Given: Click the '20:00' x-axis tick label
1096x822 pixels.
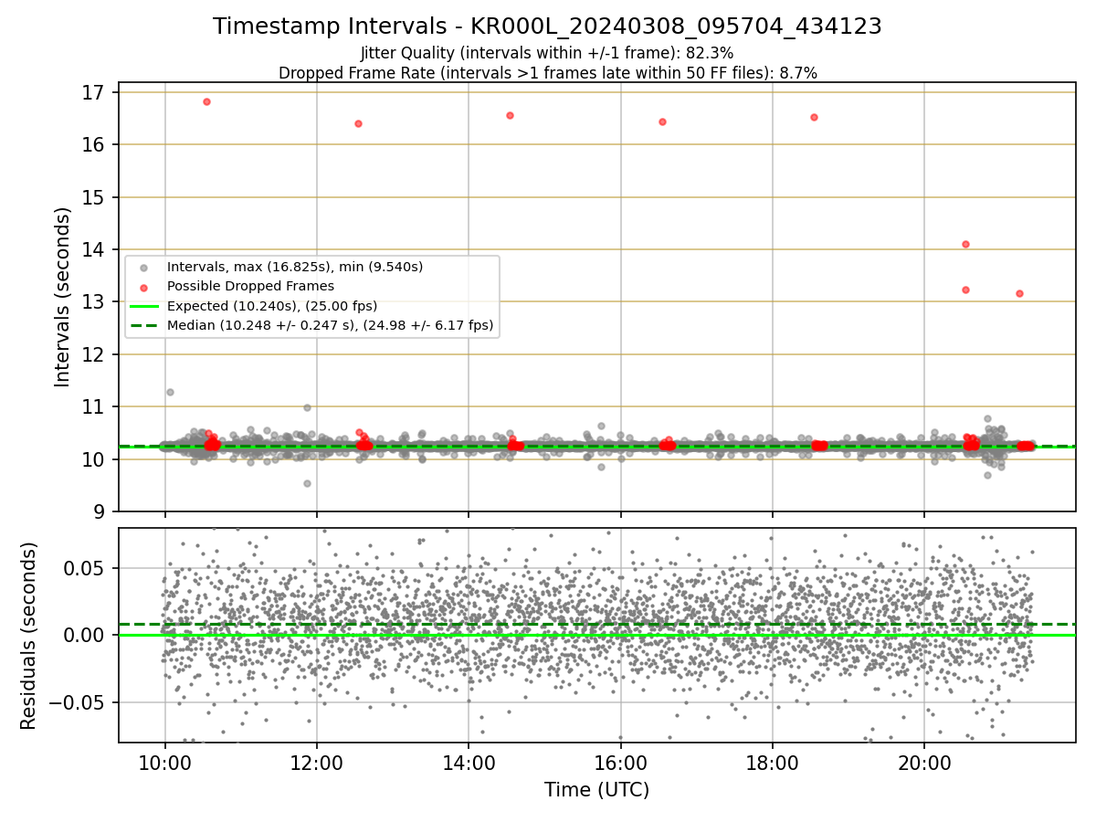Looking at the screenshot, I should click(924, 763).
